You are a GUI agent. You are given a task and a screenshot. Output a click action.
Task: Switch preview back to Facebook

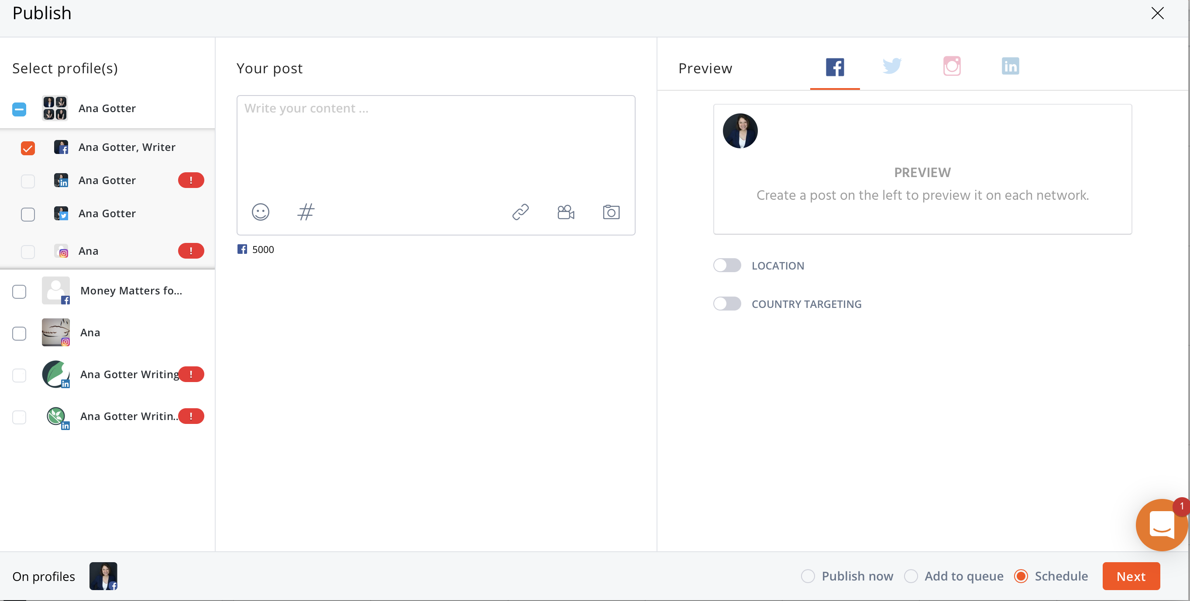pos(835,66)
